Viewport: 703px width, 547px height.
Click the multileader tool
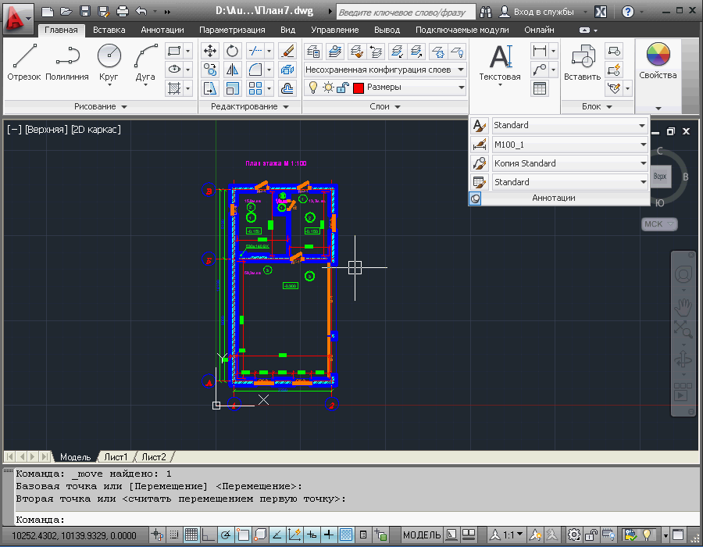[539, 70]
